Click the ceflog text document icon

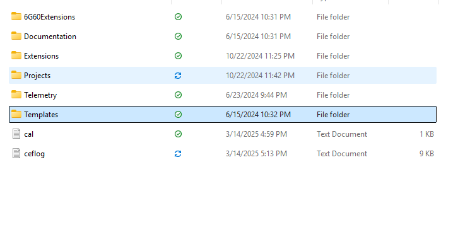(16, 153)
